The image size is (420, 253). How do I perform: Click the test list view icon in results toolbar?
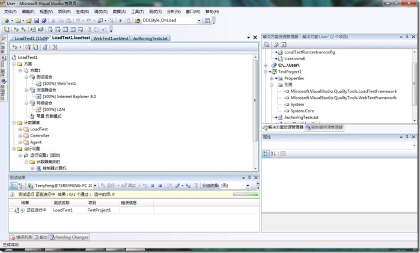tap(13, 186)
